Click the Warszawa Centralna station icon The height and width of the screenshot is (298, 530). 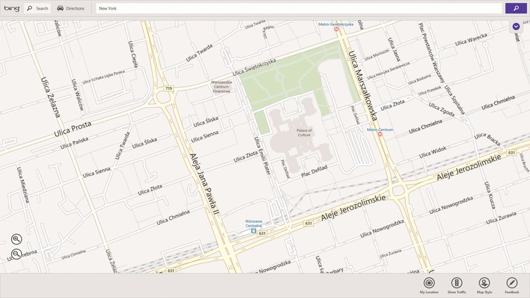pos(253,231)
